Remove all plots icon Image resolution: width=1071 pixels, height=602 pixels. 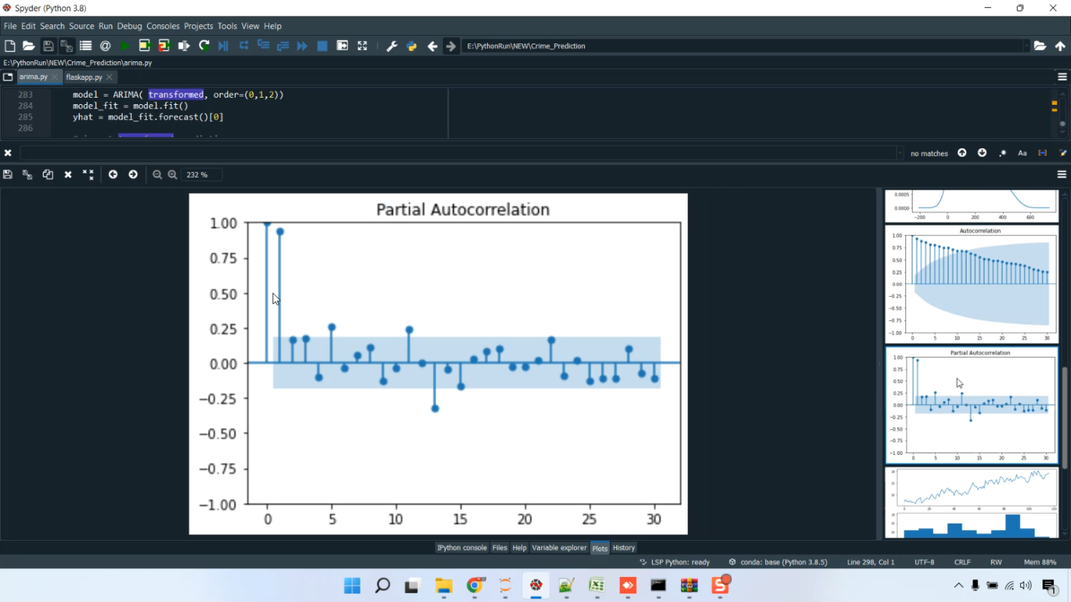coord(88,175)
